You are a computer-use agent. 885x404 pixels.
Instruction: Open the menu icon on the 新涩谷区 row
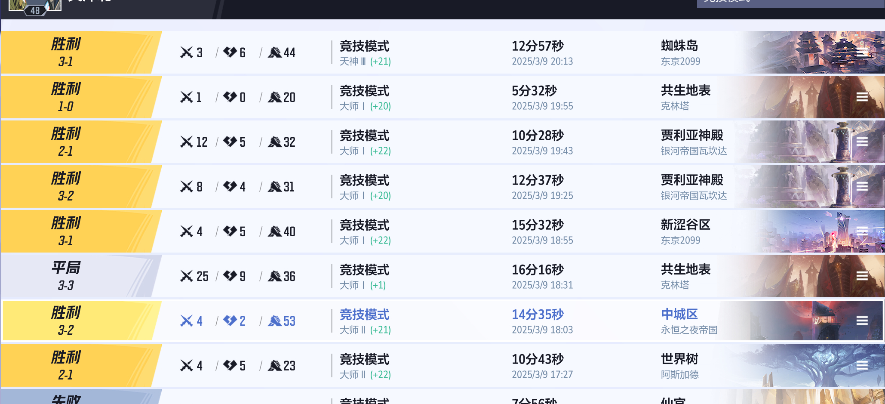click(x=862, y=231)
